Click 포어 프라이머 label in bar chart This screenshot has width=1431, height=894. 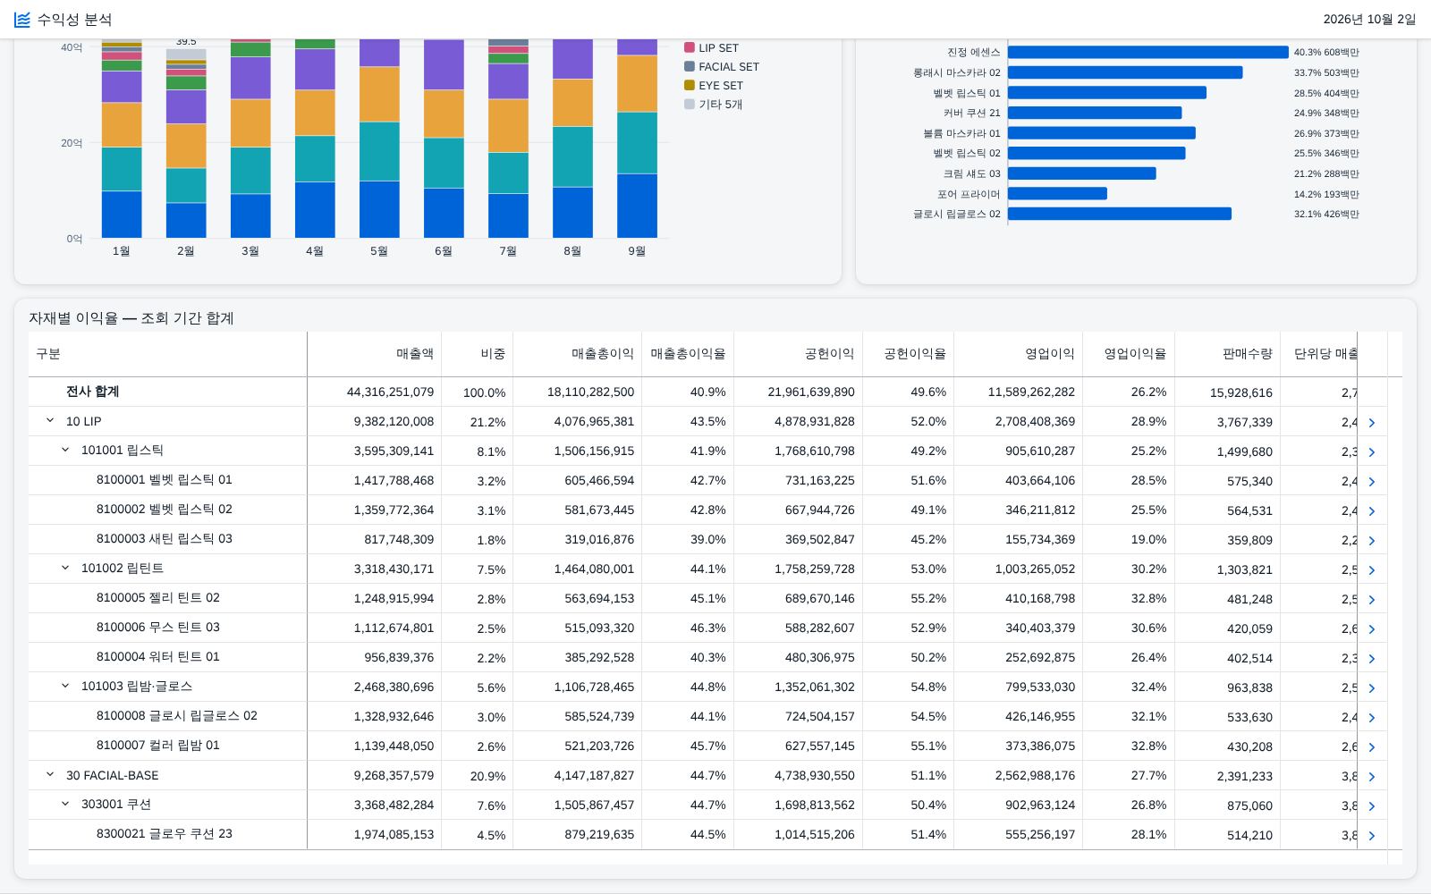[x=969, y=194]
